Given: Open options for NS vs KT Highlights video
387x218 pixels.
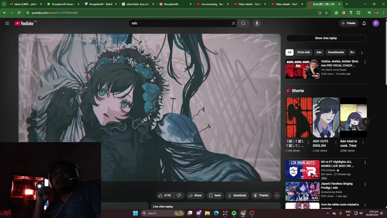Looking at the screenshot, I should (x=365, y=163).
